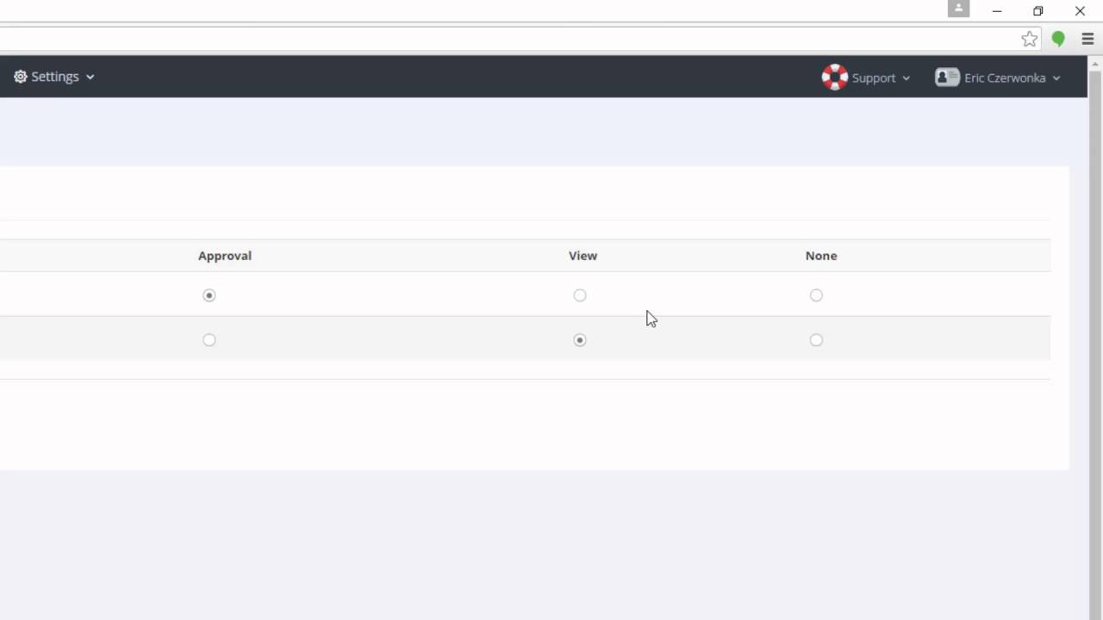Image resolution: width=1103 pixels, height=620 pixels.
Task: Close the browser window
Action: pos(1080,11)
